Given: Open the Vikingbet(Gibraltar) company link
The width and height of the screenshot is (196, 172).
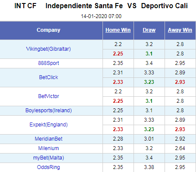Looking at the screenshot, I should coord(48,49).
